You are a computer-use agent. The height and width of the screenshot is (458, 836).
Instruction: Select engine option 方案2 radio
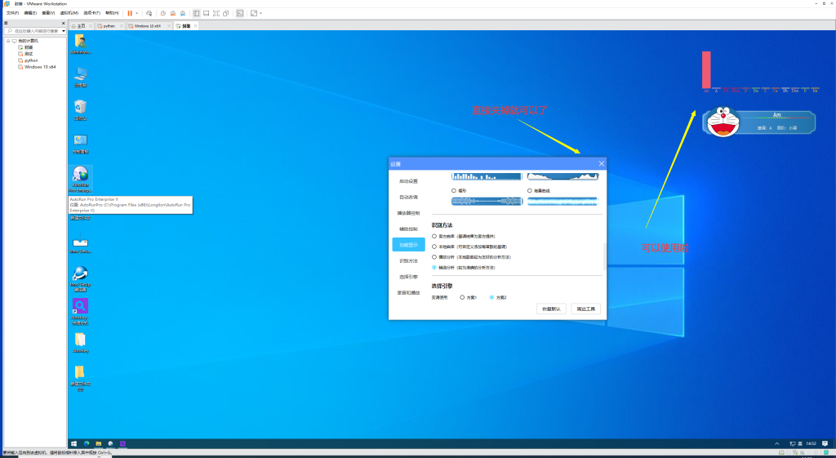pos(491,297)
